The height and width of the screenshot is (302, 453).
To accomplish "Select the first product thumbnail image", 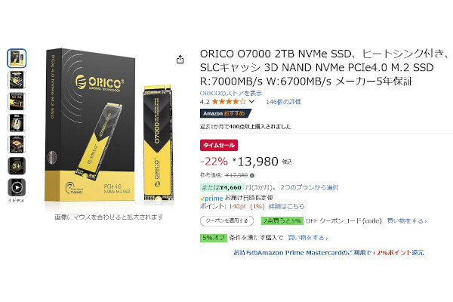I will click(17, 58).
